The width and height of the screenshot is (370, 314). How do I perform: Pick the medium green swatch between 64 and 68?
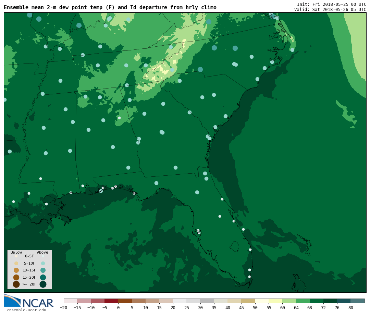click(x=303, y=301)
